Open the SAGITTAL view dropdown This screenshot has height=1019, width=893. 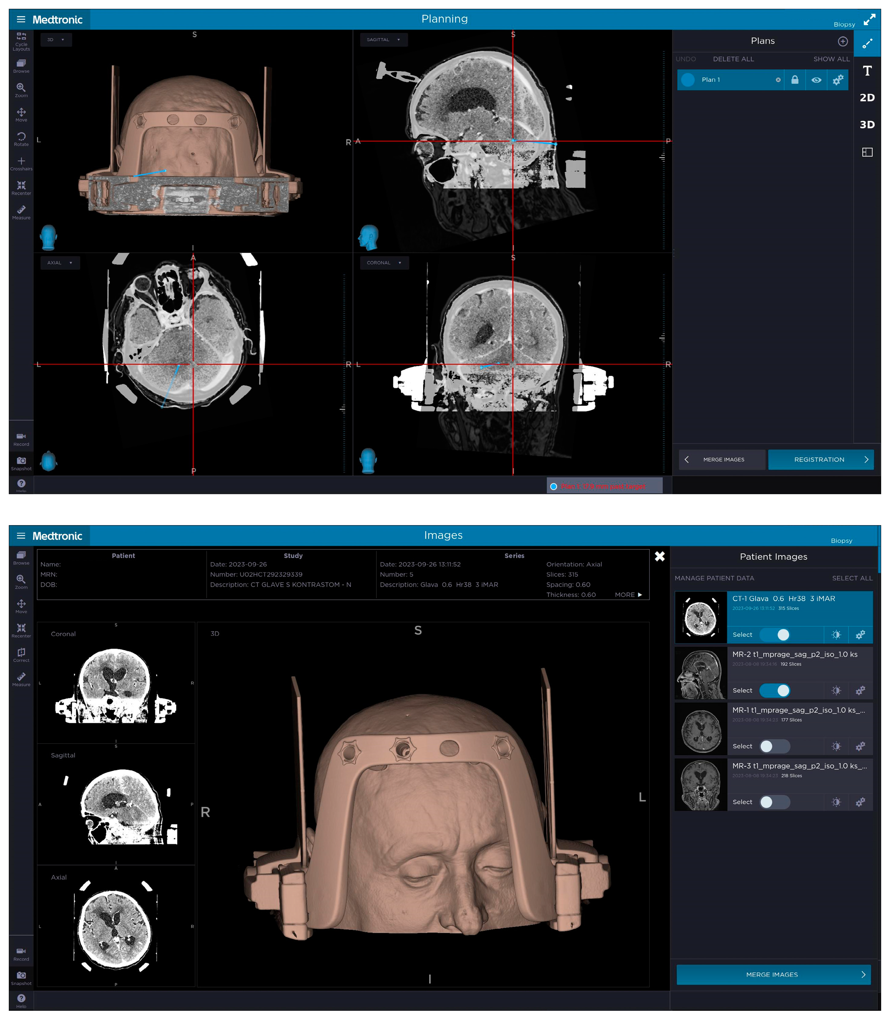pos(384,40)
